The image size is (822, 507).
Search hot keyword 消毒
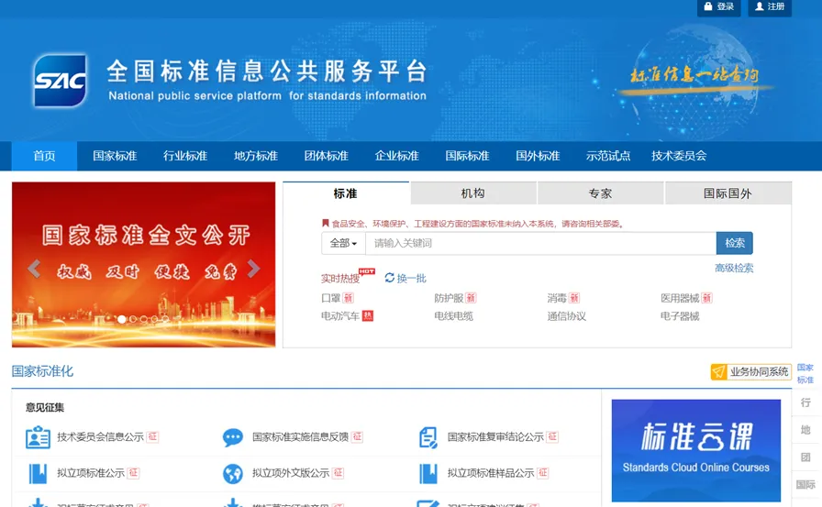(x=557, y=298)
